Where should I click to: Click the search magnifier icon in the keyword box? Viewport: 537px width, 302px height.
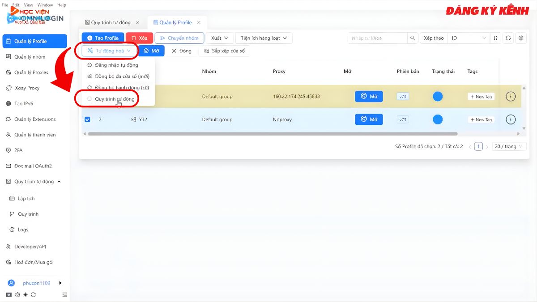tap(413, 38)
